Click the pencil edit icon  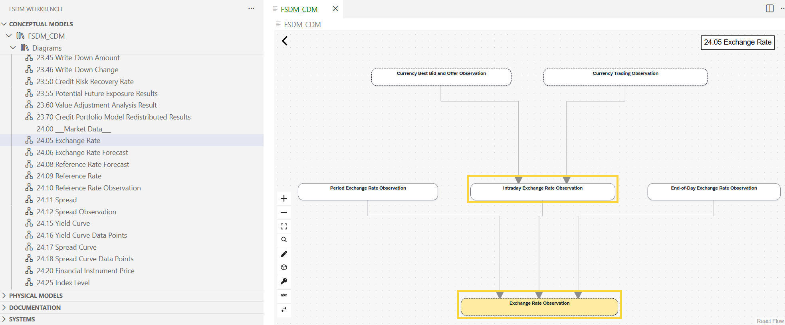point(284,254)
